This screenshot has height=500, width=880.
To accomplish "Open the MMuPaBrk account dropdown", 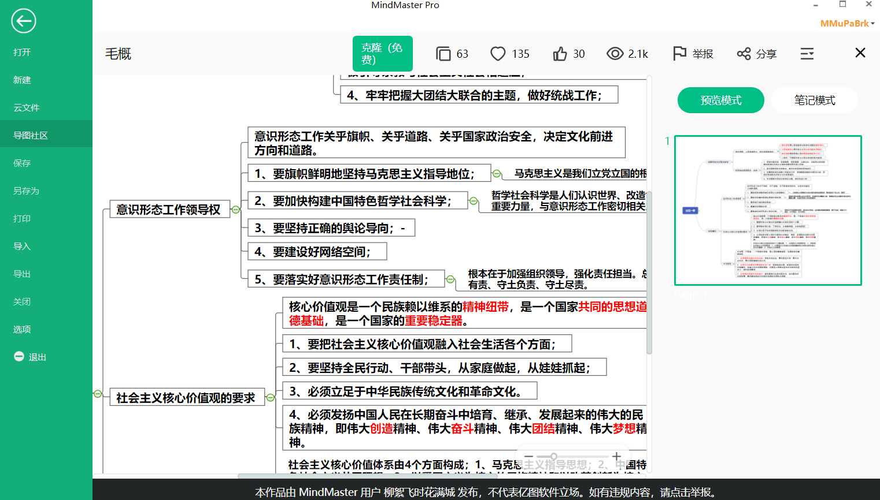I will click(x=847, y=23).
